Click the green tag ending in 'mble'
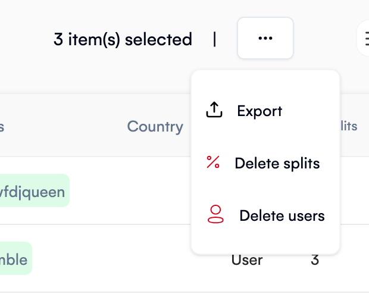369x294 pixels. [15, 258]
